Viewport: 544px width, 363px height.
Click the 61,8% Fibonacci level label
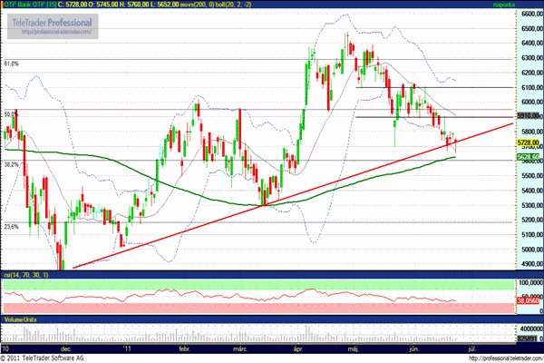pyautogui.click(x=12, y=64)
